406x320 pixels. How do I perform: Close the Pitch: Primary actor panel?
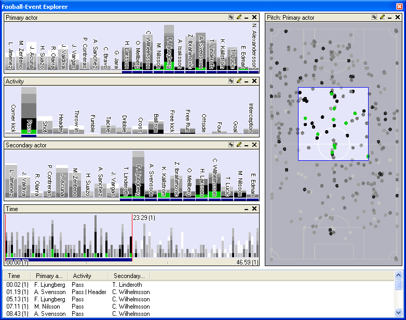coord(398,17)
